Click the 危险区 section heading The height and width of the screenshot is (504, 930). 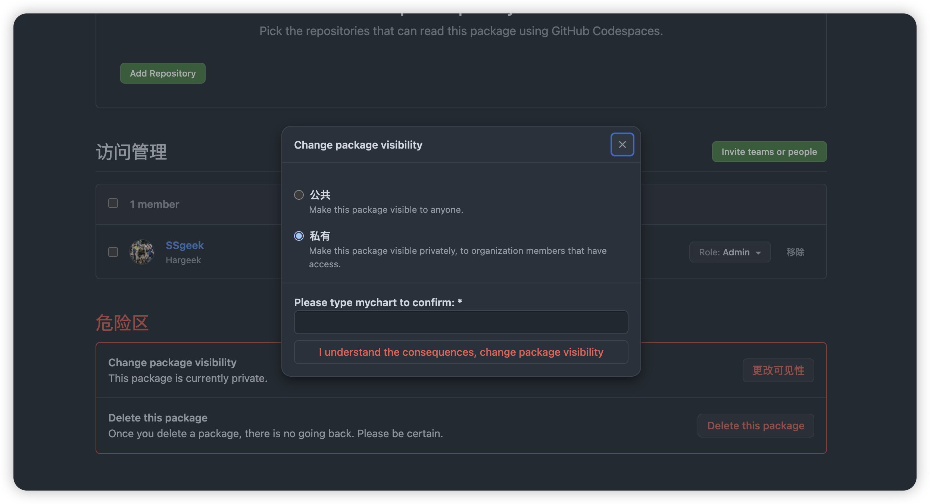coord(122,323)
